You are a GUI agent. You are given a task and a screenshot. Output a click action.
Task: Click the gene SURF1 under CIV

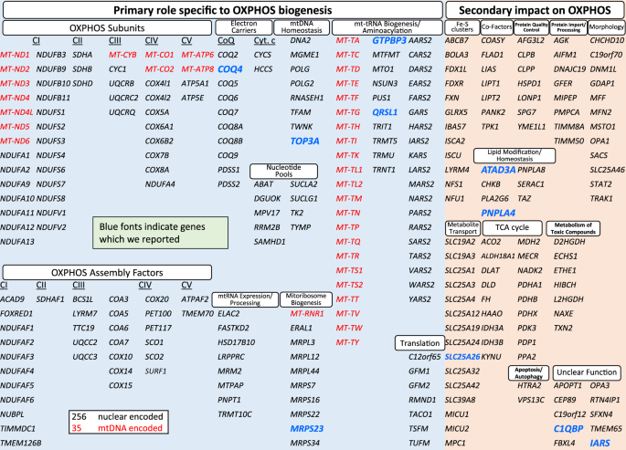pyautogui.click(x=155, y=372)
